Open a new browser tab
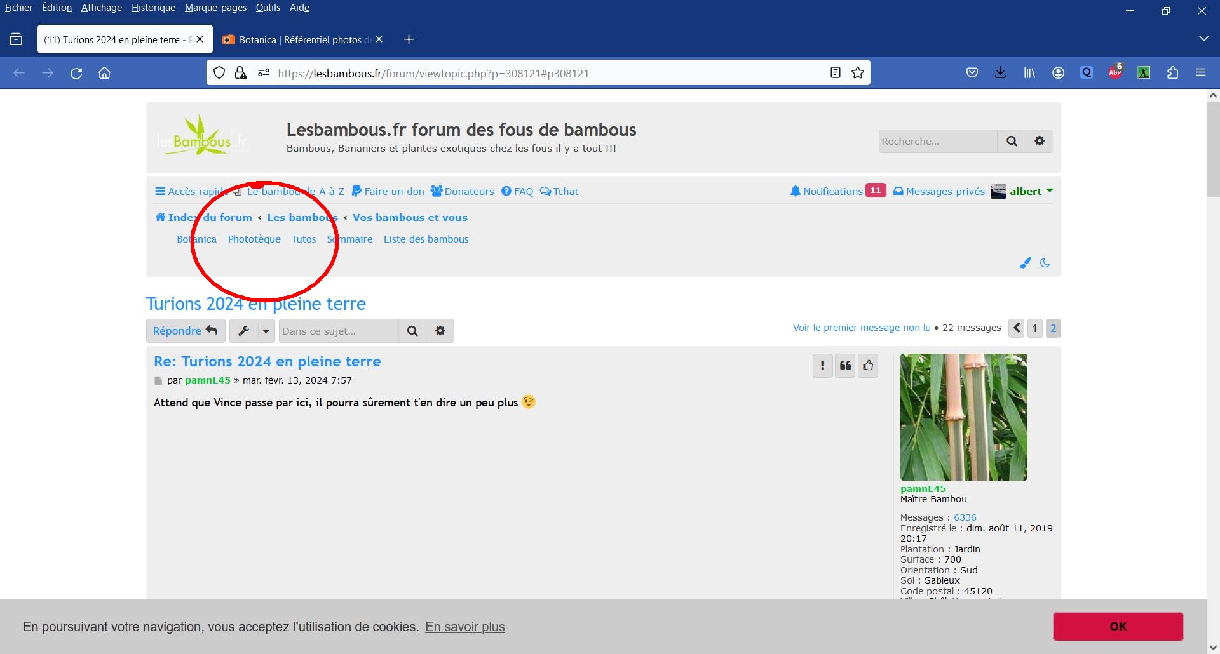 coord(409,39)
